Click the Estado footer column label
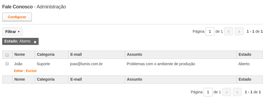Image resolution: width=265 pixels, height=102 pixels. [x=245, y=79]
